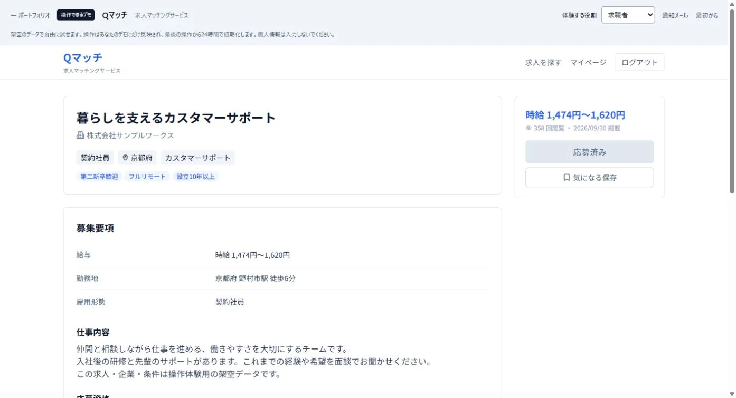This screenshot has height=398, width=736.
Task: Click the 給与 row label
Action: (x=83, y=255)
